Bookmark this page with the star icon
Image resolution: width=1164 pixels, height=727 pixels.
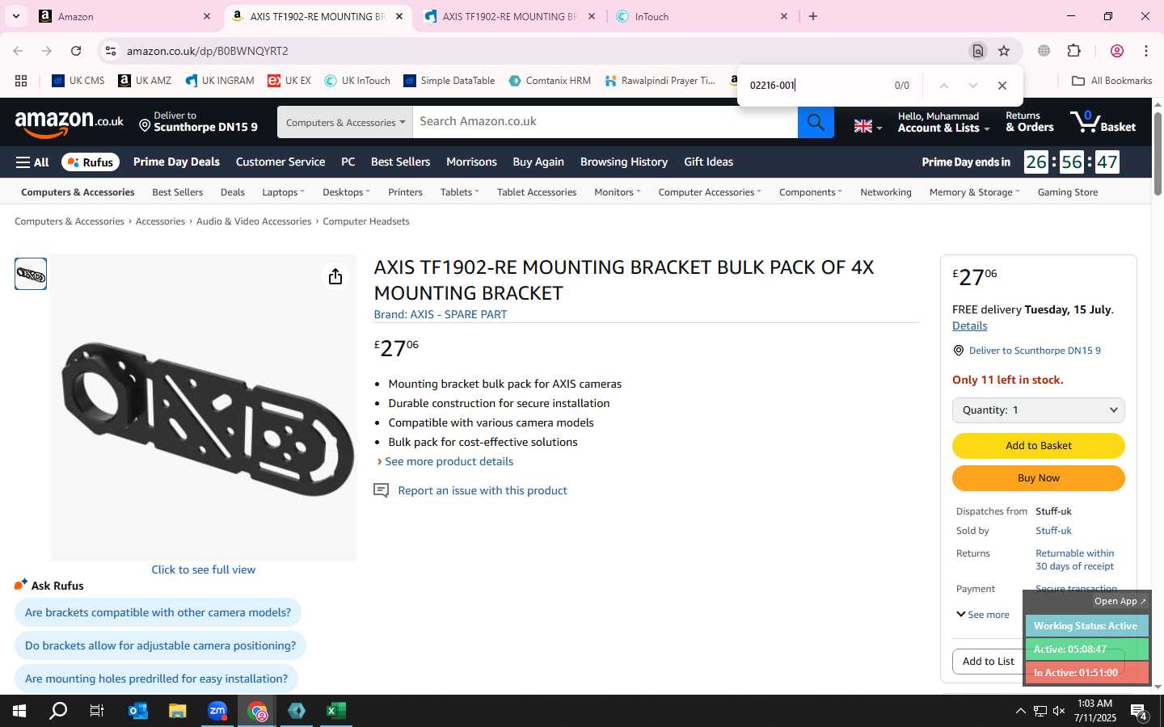coord(1004,51)
